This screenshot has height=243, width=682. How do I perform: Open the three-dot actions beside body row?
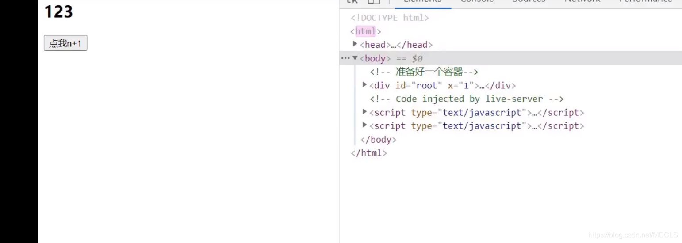(345, 58)
